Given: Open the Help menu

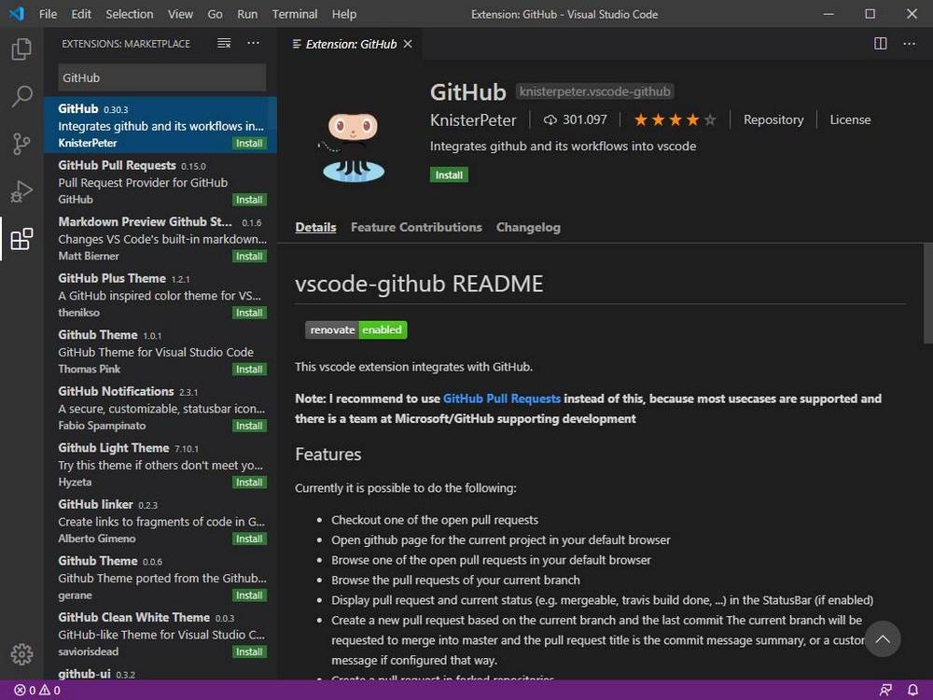Looking at the screenshot, I should coord(344,14).
